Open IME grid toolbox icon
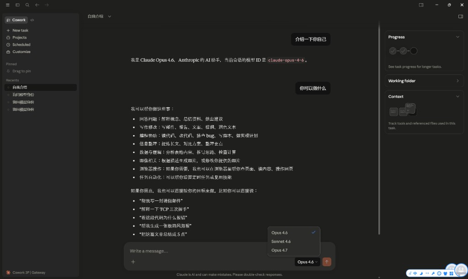 (x=451, y=274)
